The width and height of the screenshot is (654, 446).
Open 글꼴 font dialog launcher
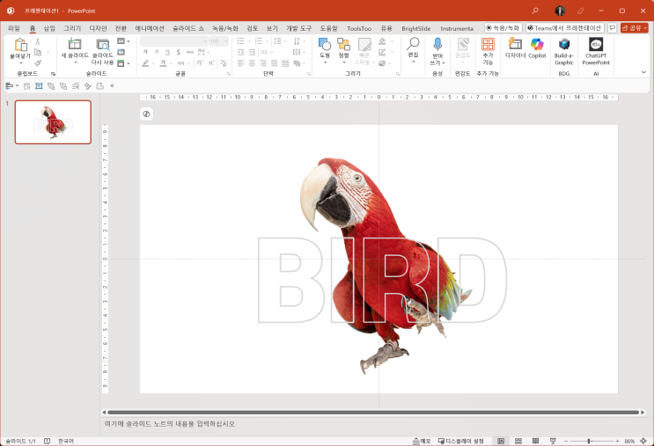[229, 74]
